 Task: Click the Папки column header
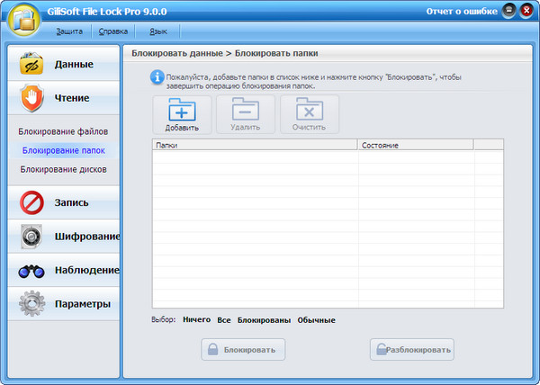[x=255, y=144]
